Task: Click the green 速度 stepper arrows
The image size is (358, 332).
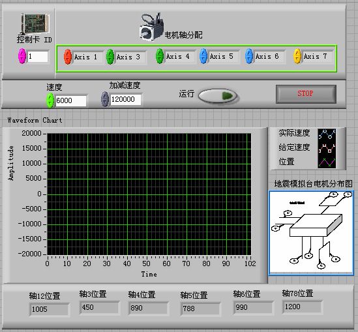Action: pos(50,100)
